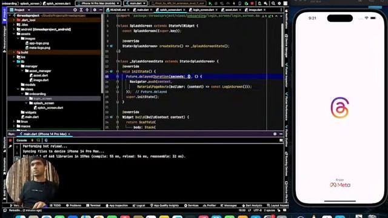Image resolution: width=388 pixels, height=218 pixels.
Task: Toggle Flutter Performance right side tab
Action: [x=287, y=107]
